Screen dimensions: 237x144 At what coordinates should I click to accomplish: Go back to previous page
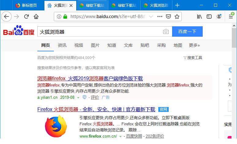coord(6,17)
